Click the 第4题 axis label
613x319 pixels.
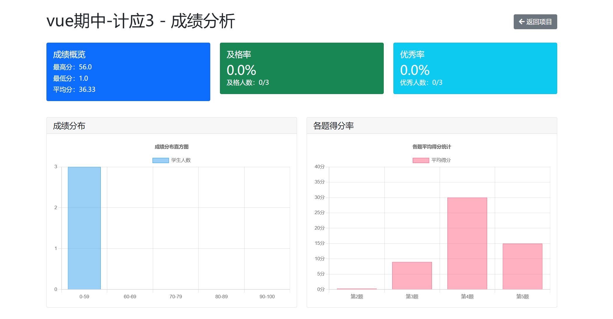pos(467,297)
